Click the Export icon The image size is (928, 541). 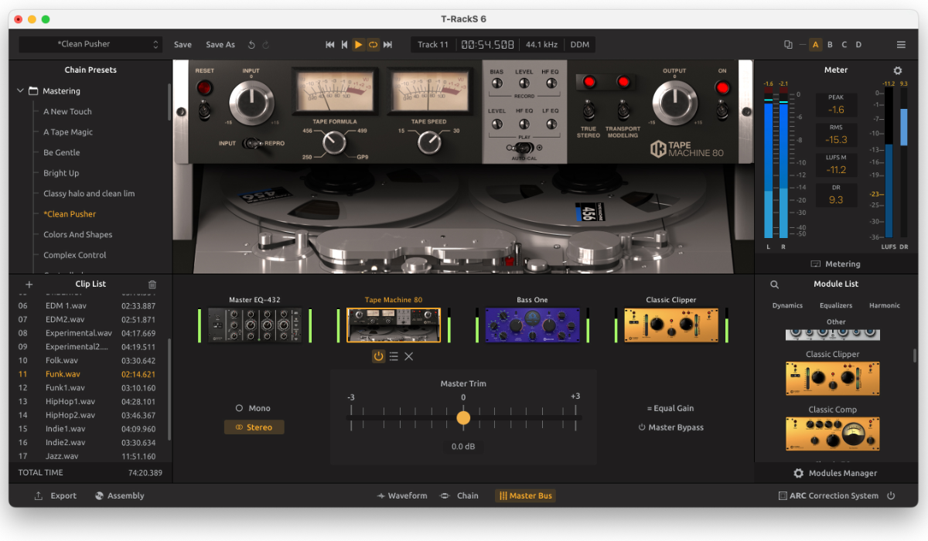pyautogui.click(x=39, y=496)
